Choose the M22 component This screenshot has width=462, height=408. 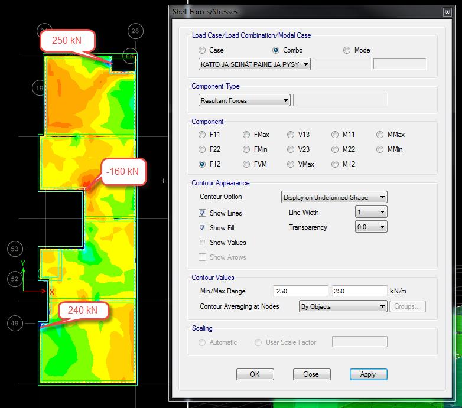[335, 149]
